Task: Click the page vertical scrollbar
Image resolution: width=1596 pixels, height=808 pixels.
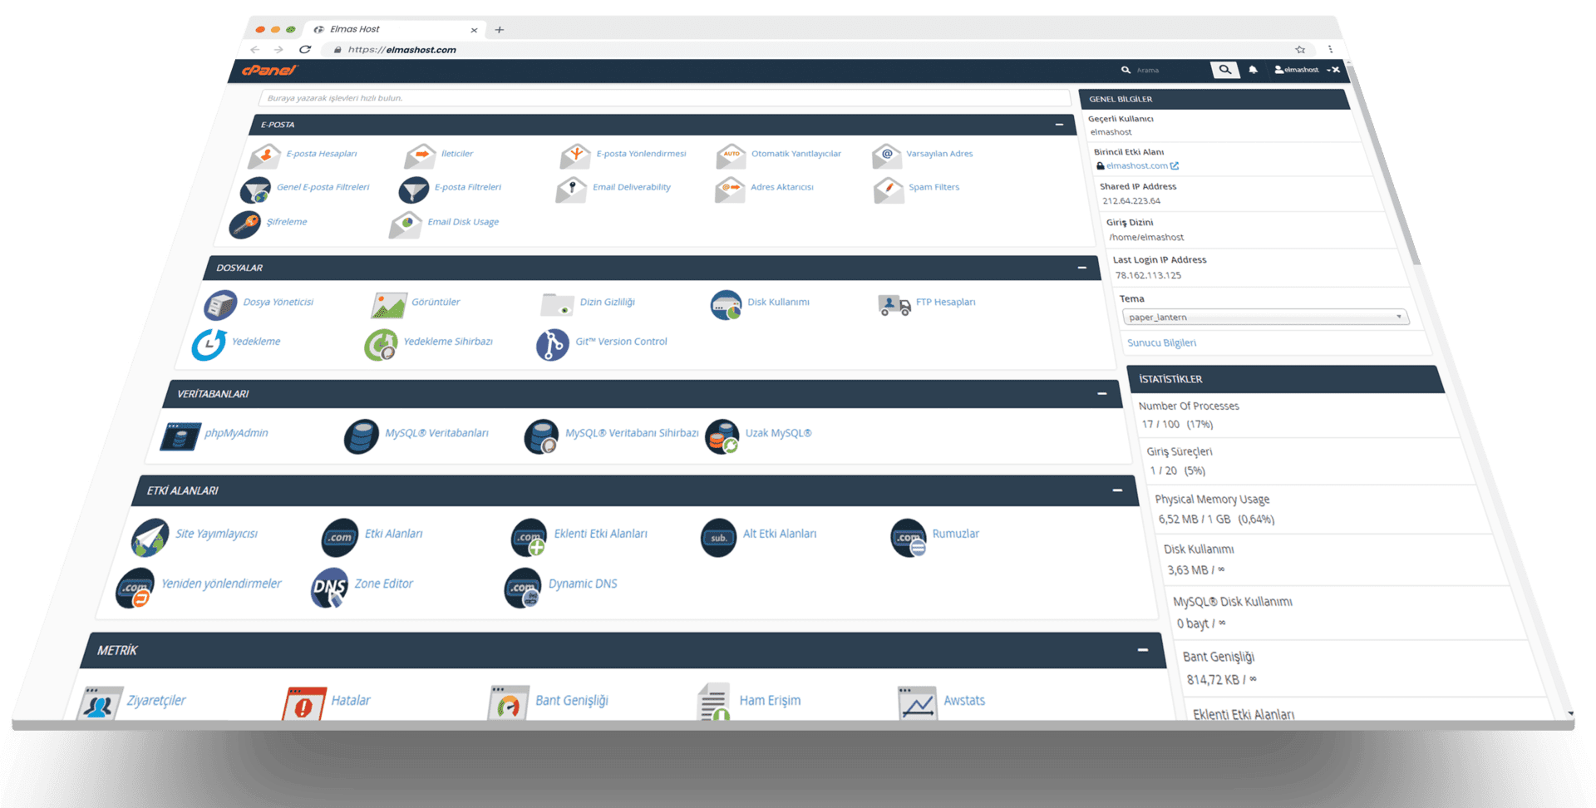Action: (1384, 166)
